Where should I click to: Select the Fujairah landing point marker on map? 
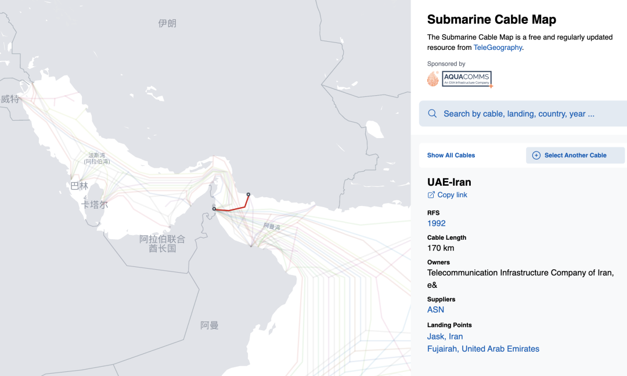(214, 208)
